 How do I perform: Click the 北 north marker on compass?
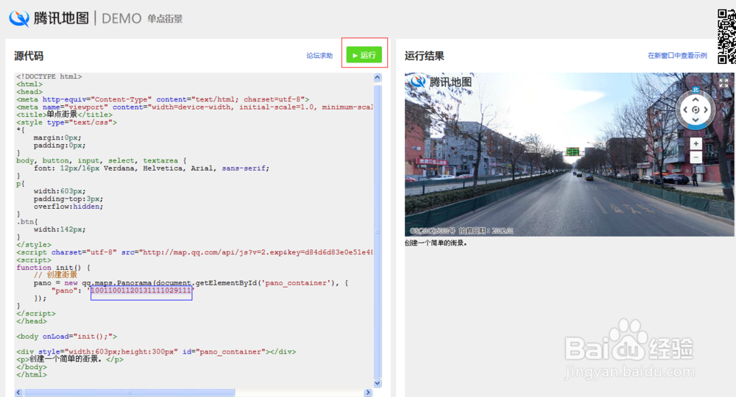pyautogui.click(x=696, y=90)
